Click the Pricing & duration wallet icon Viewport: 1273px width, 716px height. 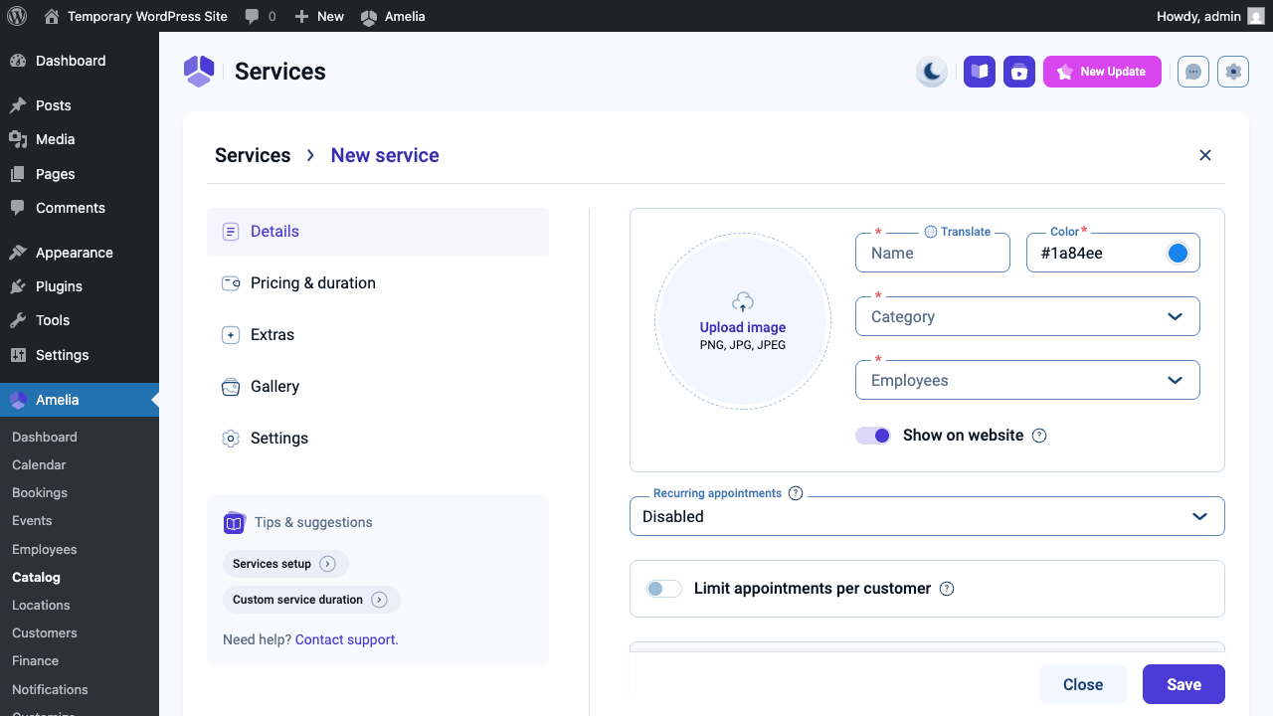[x=231, y=283]
